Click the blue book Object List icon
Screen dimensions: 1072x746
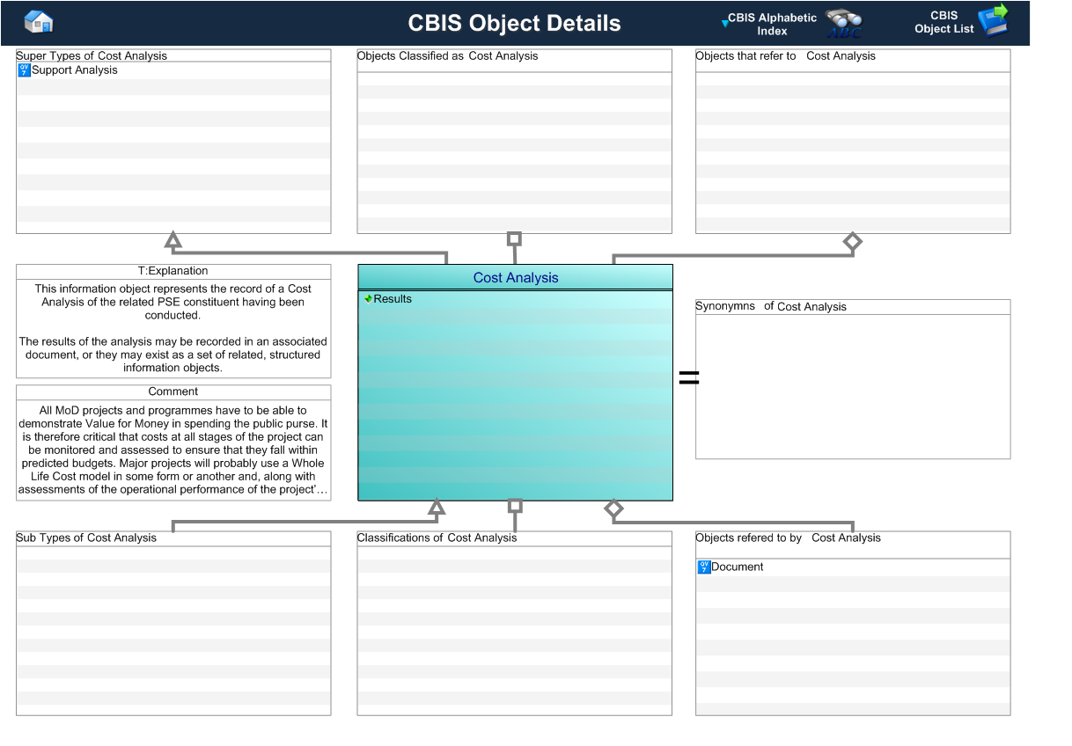coord(993,21)
